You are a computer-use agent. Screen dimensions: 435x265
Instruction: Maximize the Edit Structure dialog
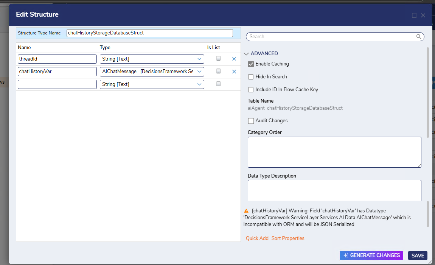tap(414, 16)
